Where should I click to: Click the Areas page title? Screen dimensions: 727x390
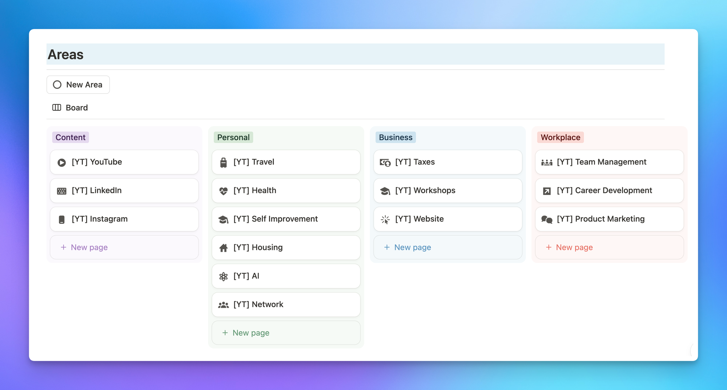[66, 55]
